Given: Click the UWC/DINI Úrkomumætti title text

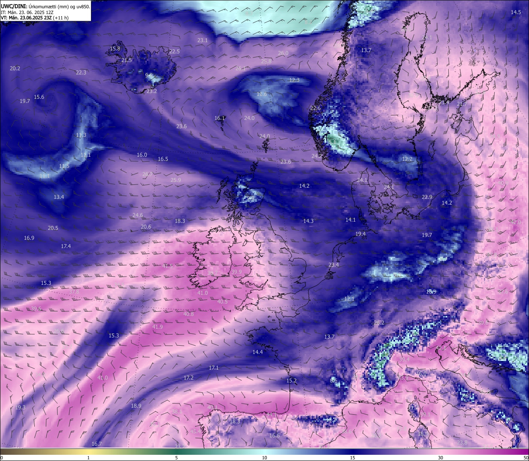Looking at the screenshot, I should [x=46, y=6].
